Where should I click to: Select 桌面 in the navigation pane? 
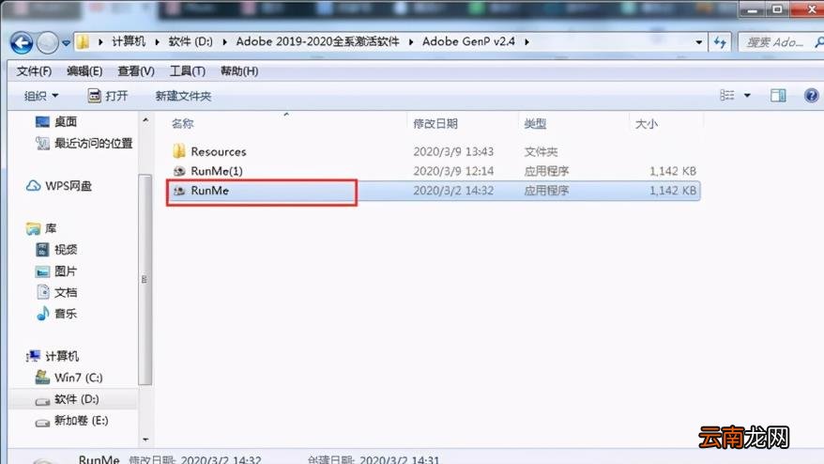pyautogui.click(x=55, y=122)
